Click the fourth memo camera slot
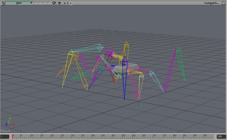 (48, 3)
